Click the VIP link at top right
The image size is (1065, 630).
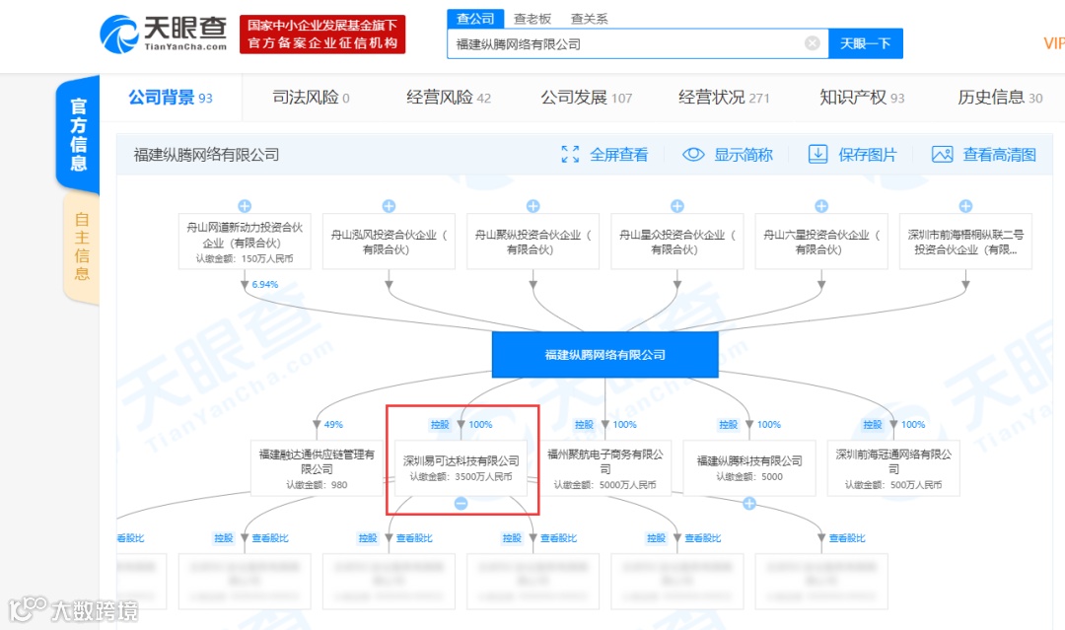click(x=1053, y=43)
